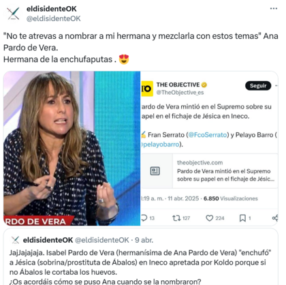Image resolution: width=286 pixels, height=285 pixels.
Task: Click the Seguir follow button
Action: (x=258, y=86)
